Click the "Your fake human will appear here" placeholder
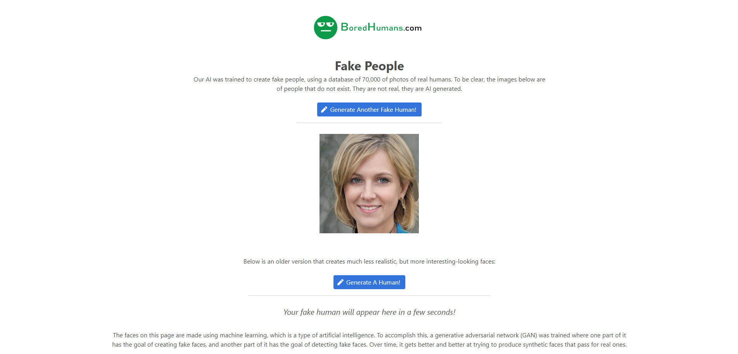The width and height of the screenshot is (738, 354). [x=369, y=312]
